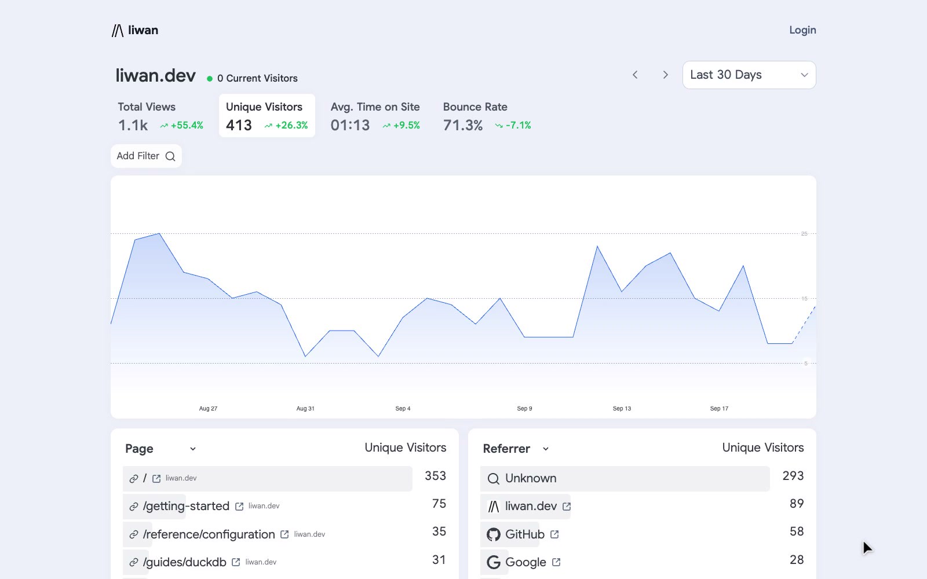Open the Login link
The image size is (927, 579).
[802, 30]
